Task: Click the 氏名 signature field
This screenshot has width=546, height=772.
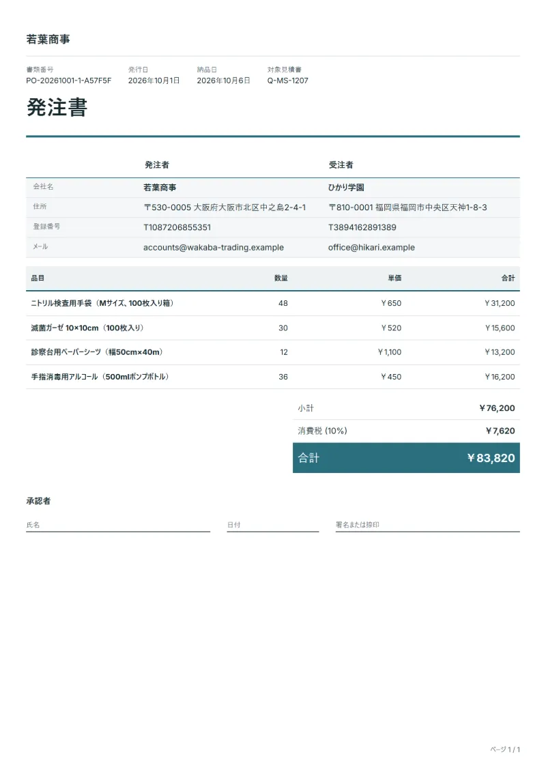Action: click(118, 525)
